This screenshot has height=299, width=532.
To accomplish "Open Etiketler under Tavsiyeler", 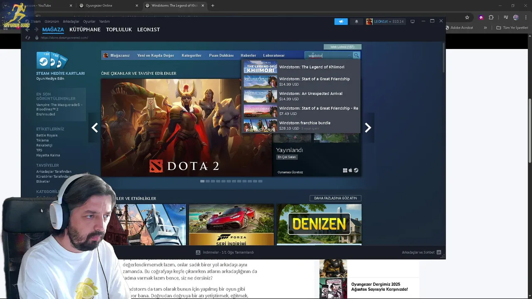I will pyautogui.click(x=43, y=181).
